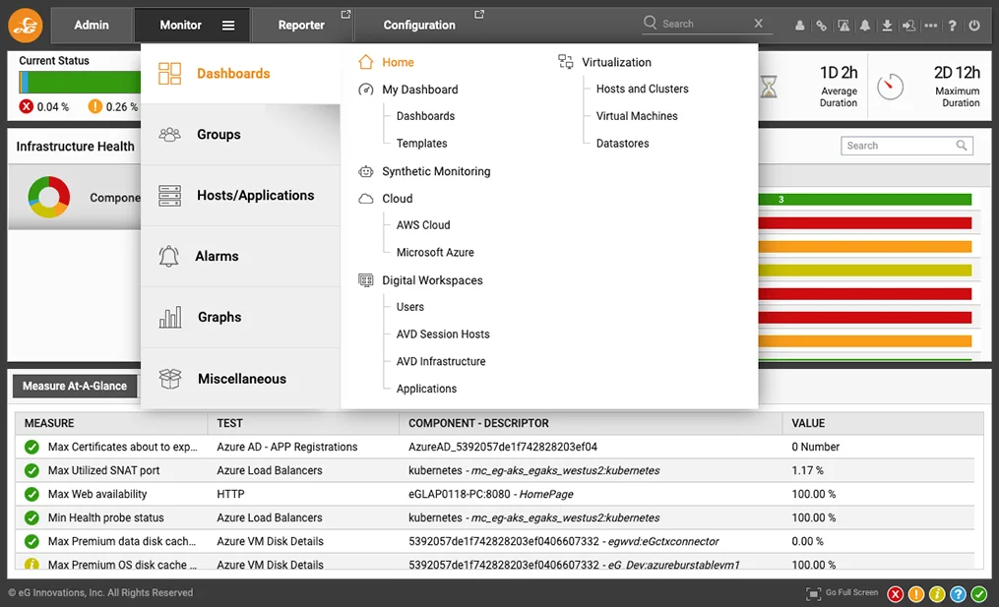This screenshot has height=607, width=999.
Task: Select Graphs menu category
Action: (240, 317)
